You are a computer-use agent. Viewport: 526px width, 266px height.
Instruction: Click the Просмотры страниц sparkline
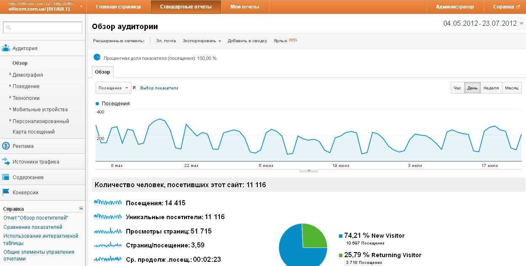click(108, 231)
